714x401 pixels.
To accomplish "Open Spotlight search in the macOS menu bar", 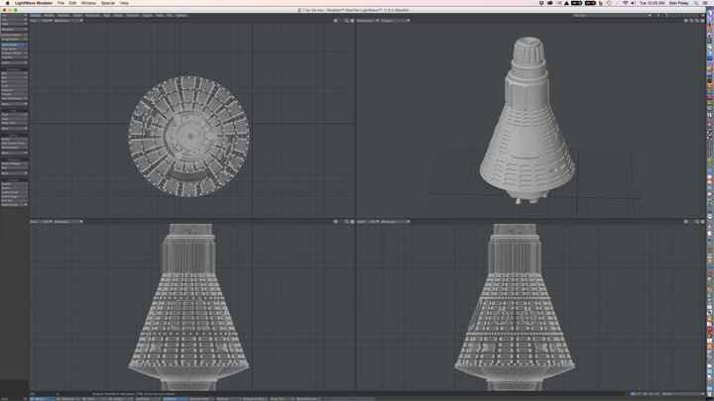I will [696, 3].
